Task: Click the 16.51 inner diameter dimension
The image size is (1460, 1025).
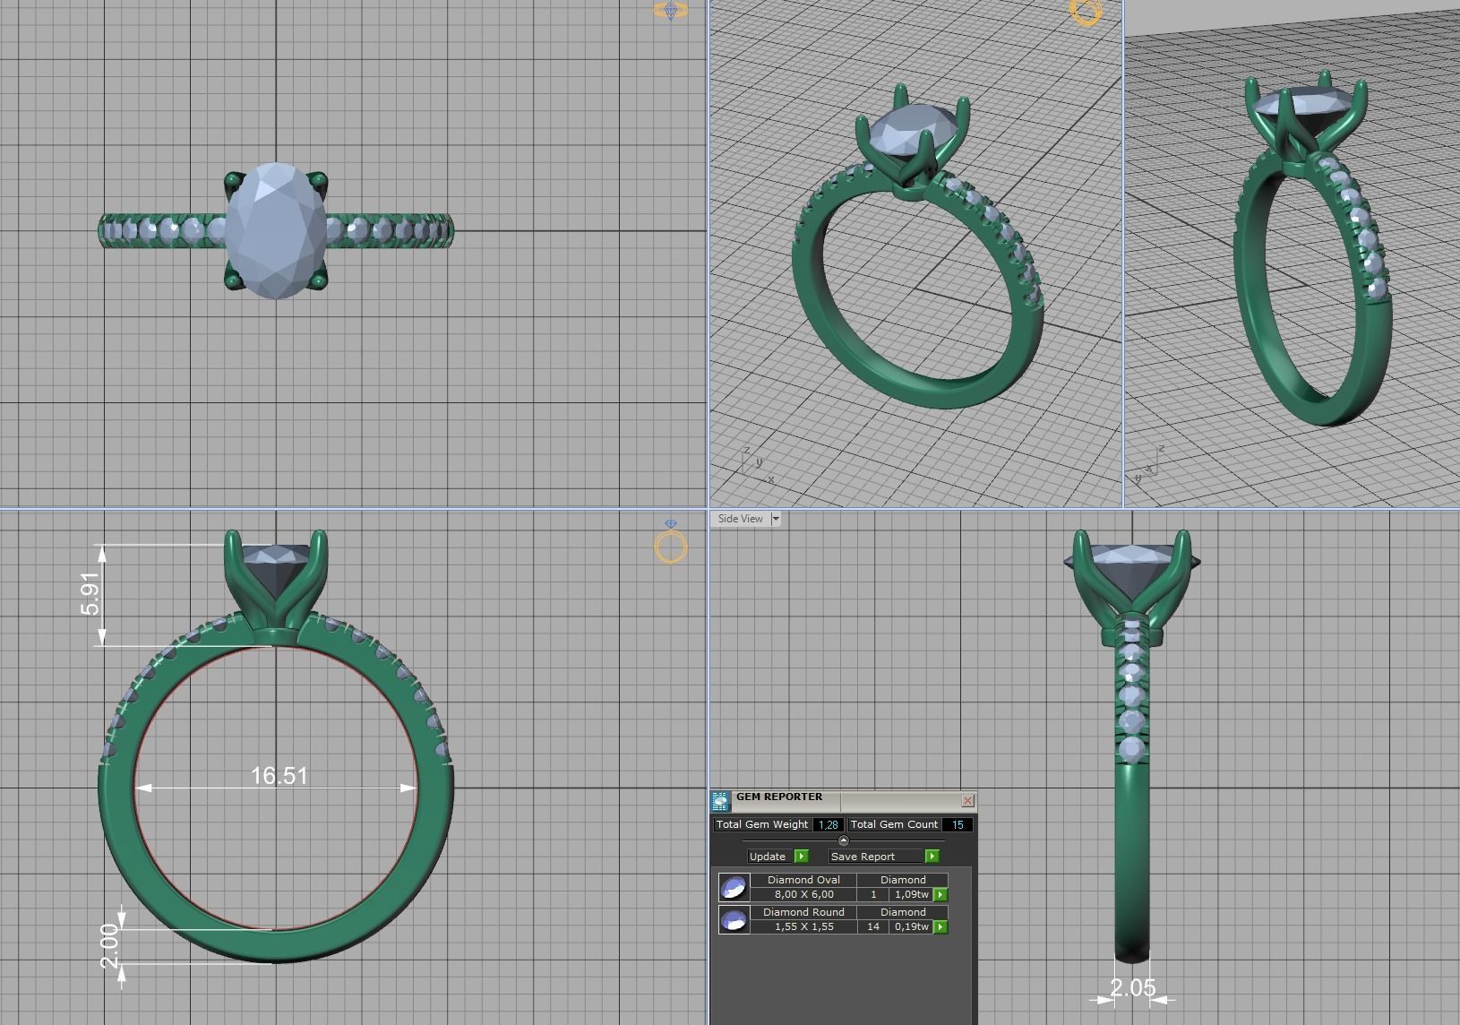Action: point(279,775)
